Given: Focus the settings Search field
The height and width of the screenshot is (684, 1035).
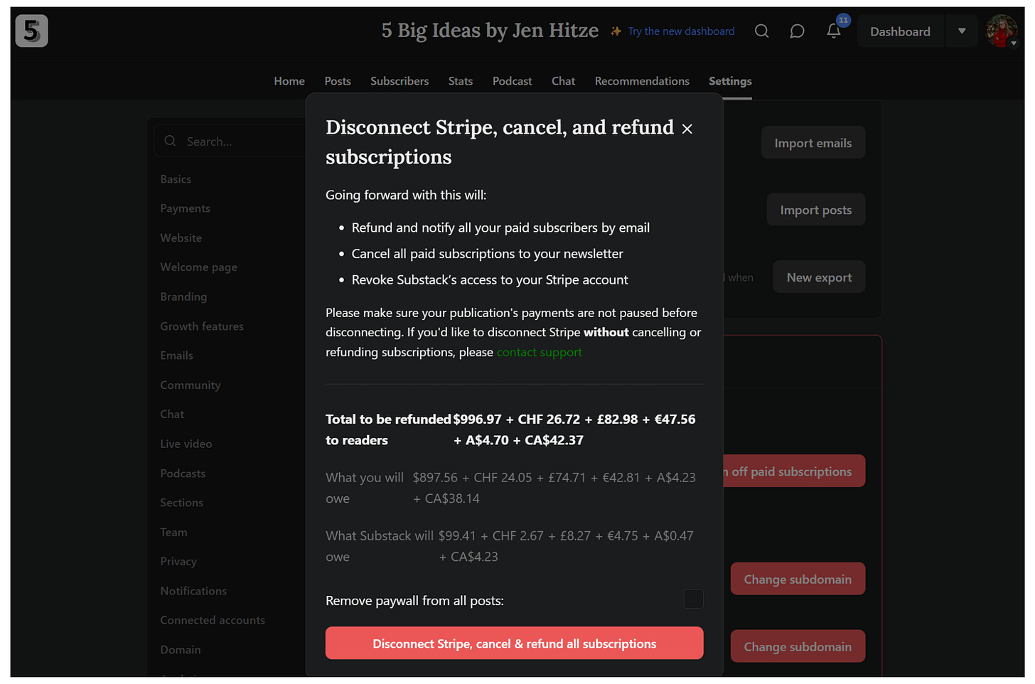Looking at the screenshot, I should 231,141.
